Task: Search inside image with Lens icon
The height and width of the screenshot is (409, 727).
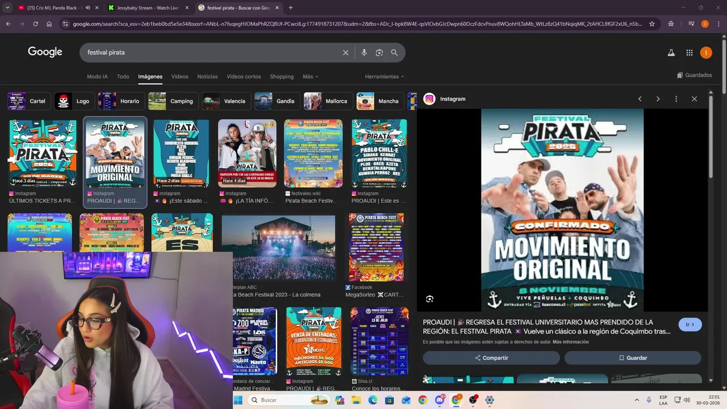Action: (430, 299)
